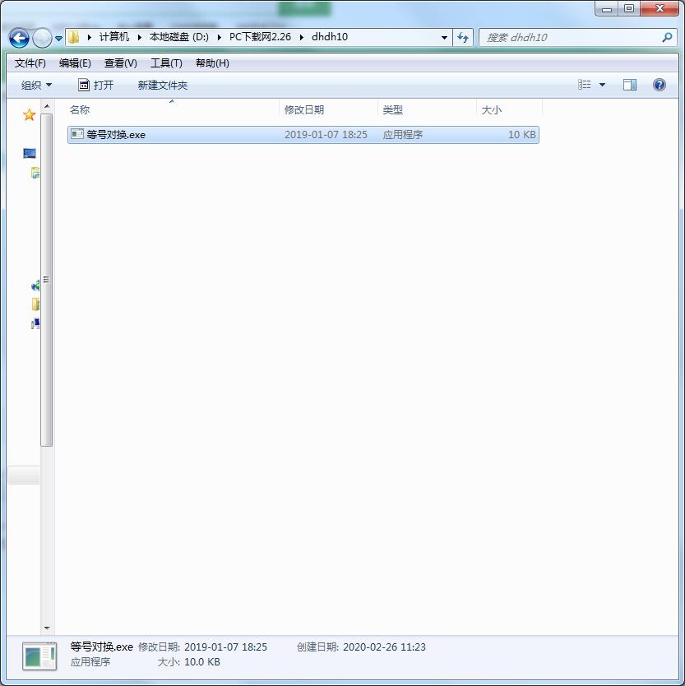The height and width of the screenshot is (686, 685).
Task: Click the computer network icon in navigation pane
Action: [35, 323]
